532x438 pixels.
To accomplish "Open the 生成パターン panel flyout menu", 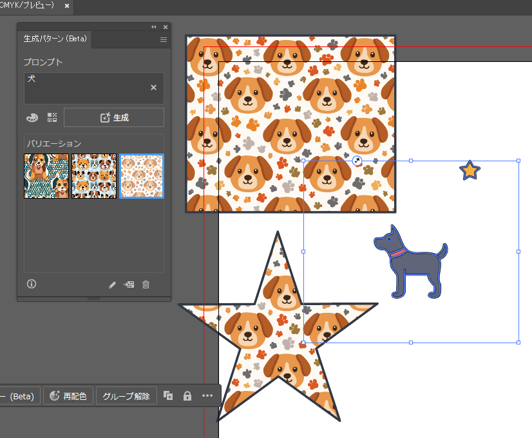I will point(164,39).
